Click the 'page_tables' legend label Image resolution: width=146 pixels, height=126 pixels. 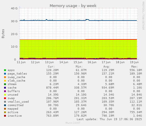[17, 74]
